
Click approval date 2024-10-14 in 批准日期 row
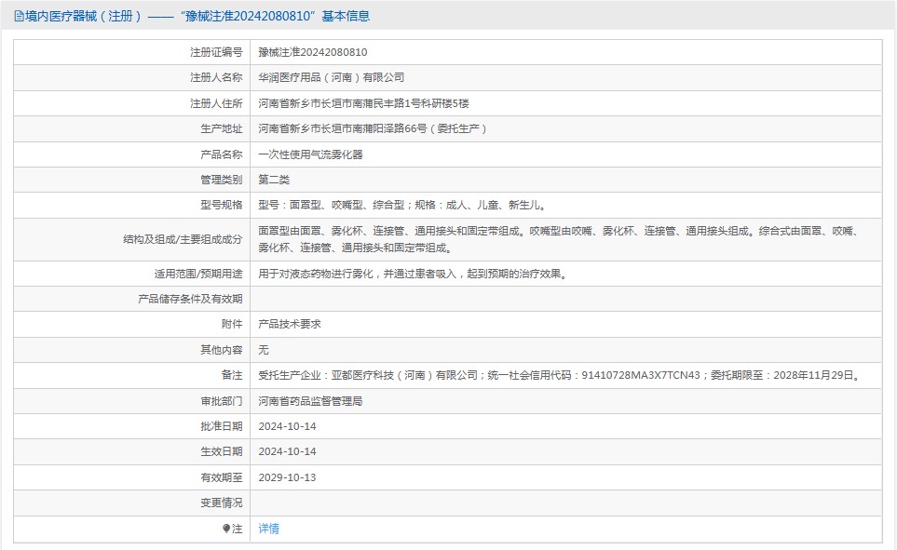[287, 426]
